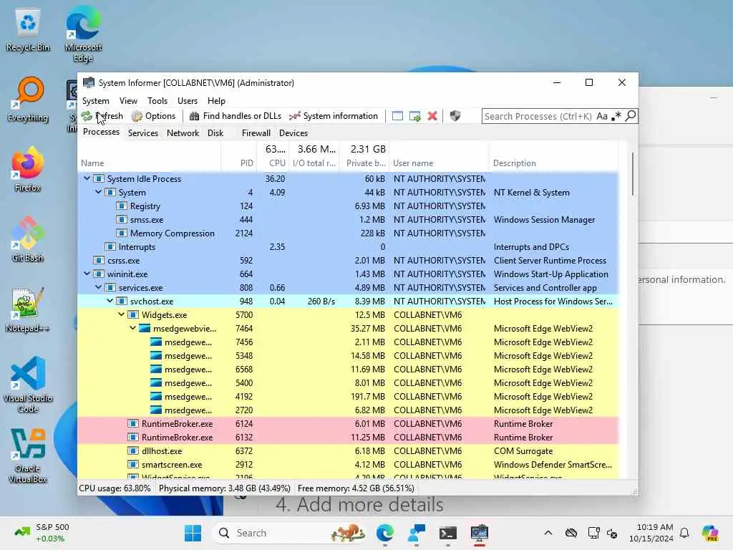
Task: Select the Registry process row
Action: click(349, 206)
